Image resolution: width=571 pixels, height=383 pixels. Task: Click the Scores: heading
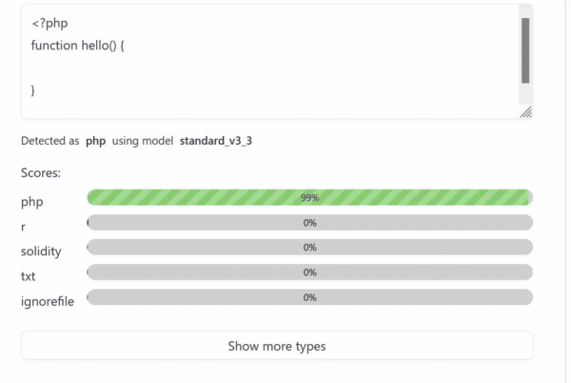pos(41,173)
